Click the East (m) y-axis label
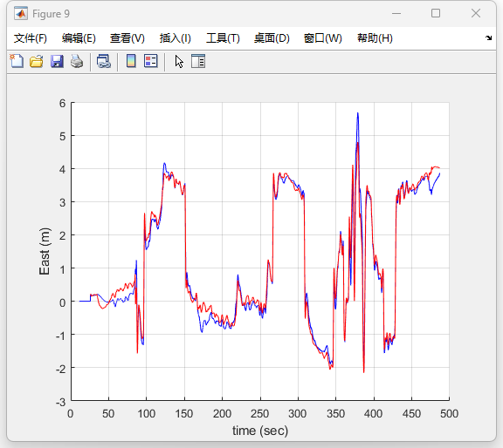The image size is (503, 448). pos(45,251)
